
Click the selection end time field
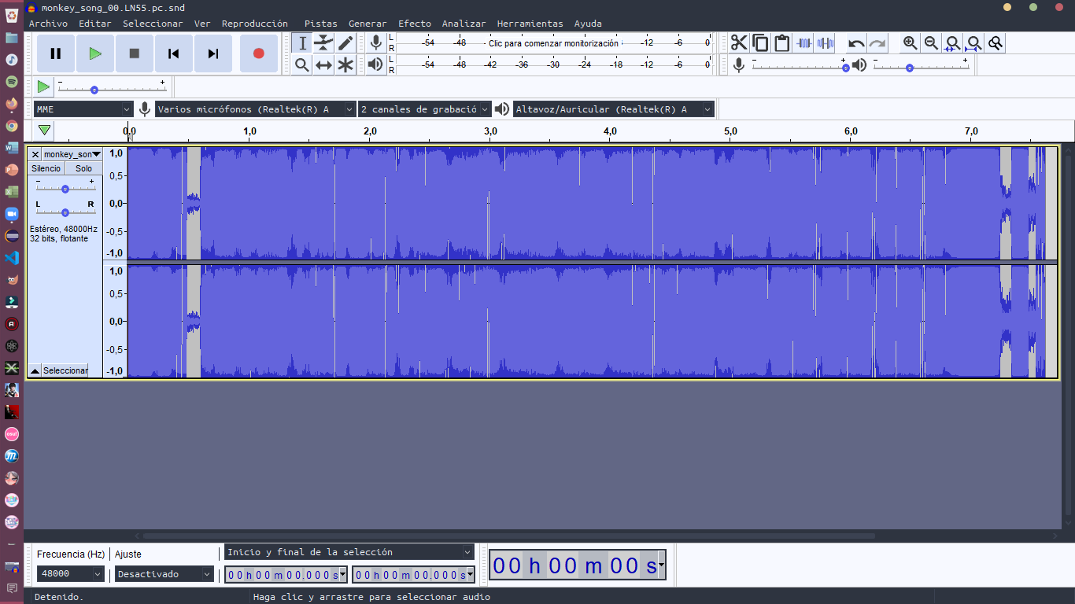click(x=413, y=575)
